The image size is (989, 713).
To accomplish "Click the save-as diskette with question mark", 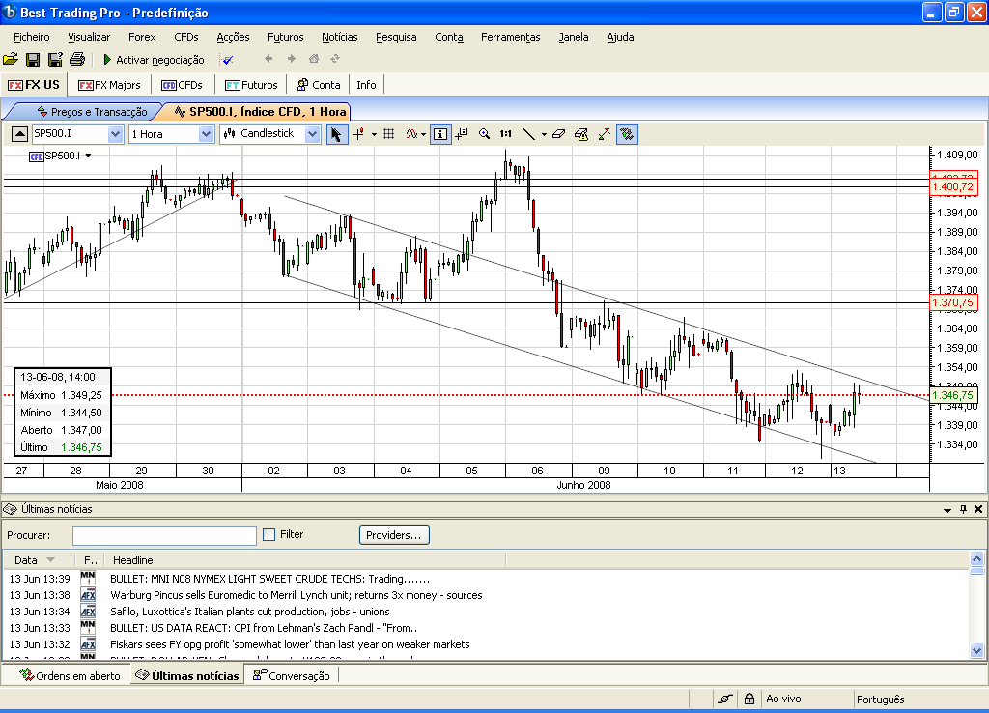I will click(55, 59).
